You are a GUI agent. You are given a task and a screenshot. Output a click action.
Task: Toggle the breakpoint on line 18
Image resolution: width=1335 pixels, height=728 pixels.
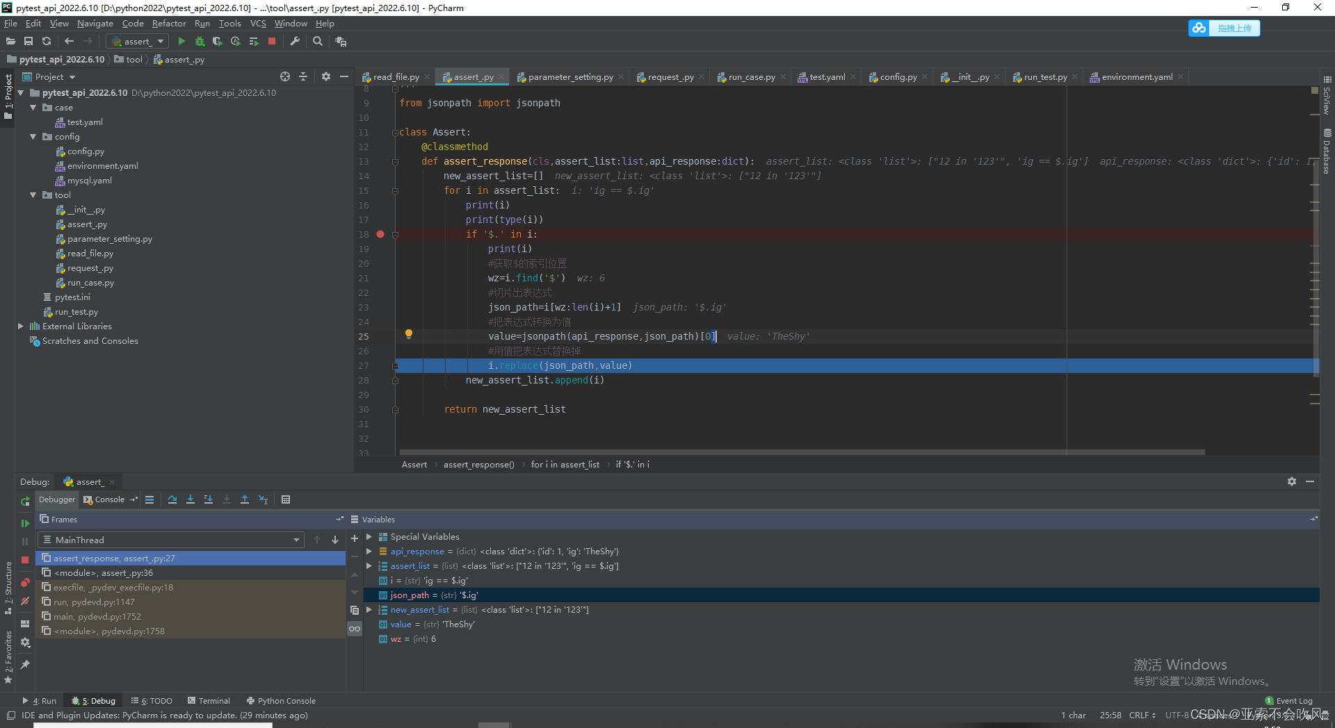(x=380, y=234)
